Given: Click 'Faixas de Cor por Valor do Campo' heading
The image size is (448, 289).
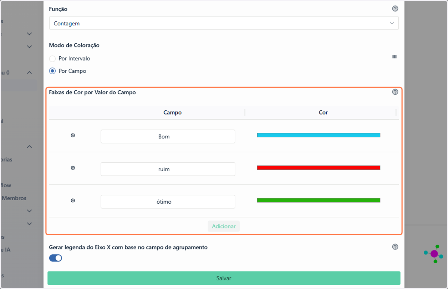Looking at the screenshot, I should [93, 92].
